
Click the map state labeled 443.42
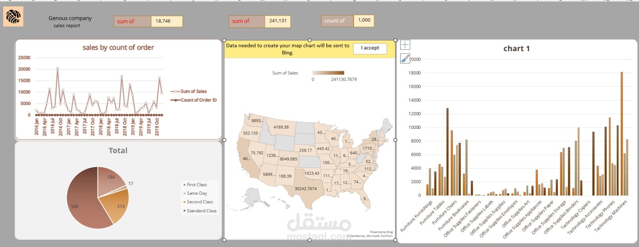[x=323, y=148]
